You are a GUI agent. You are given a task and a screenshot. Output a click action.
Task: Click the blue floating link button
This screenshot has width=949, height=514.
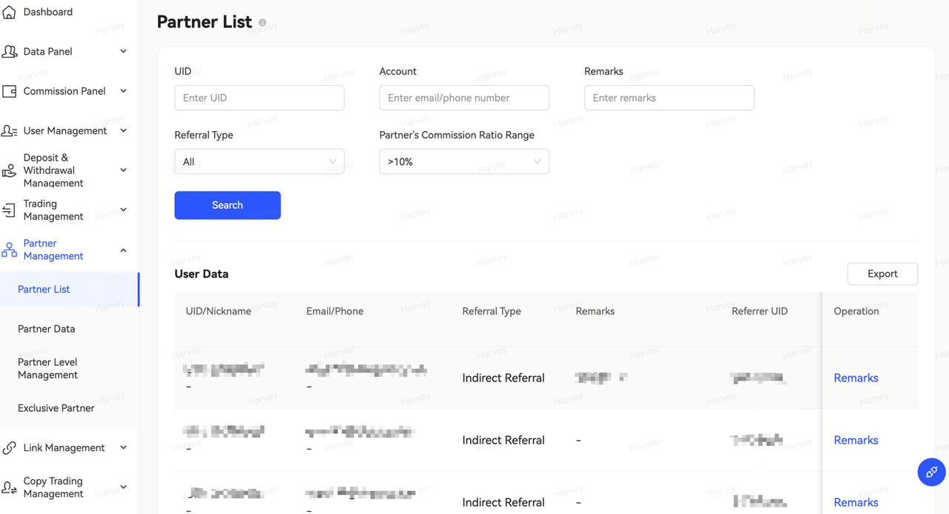pyautogui.click(x=931, y=472)
